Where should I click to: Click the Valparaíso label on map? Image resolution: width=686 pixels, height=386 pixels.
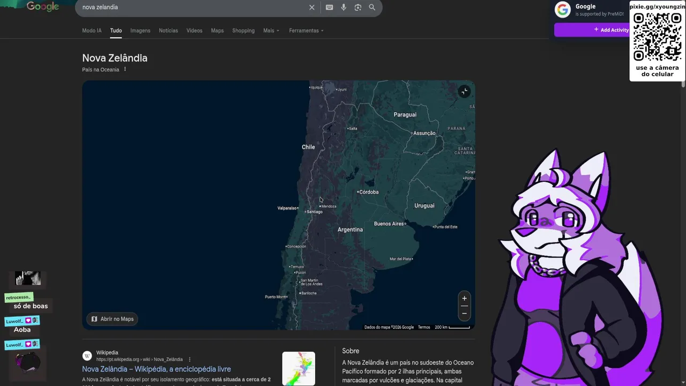click(x=287, y=208)
